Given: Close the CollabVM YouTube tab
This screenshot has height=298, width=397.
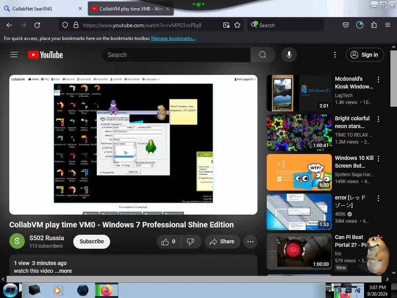Looking at the screenshot, I should point(167,9).
